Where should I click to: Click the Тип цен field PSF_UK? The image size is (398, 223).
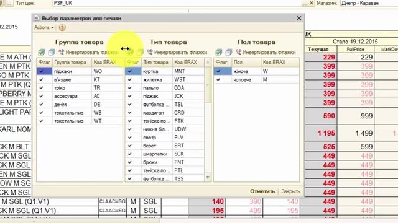[177, 3]
